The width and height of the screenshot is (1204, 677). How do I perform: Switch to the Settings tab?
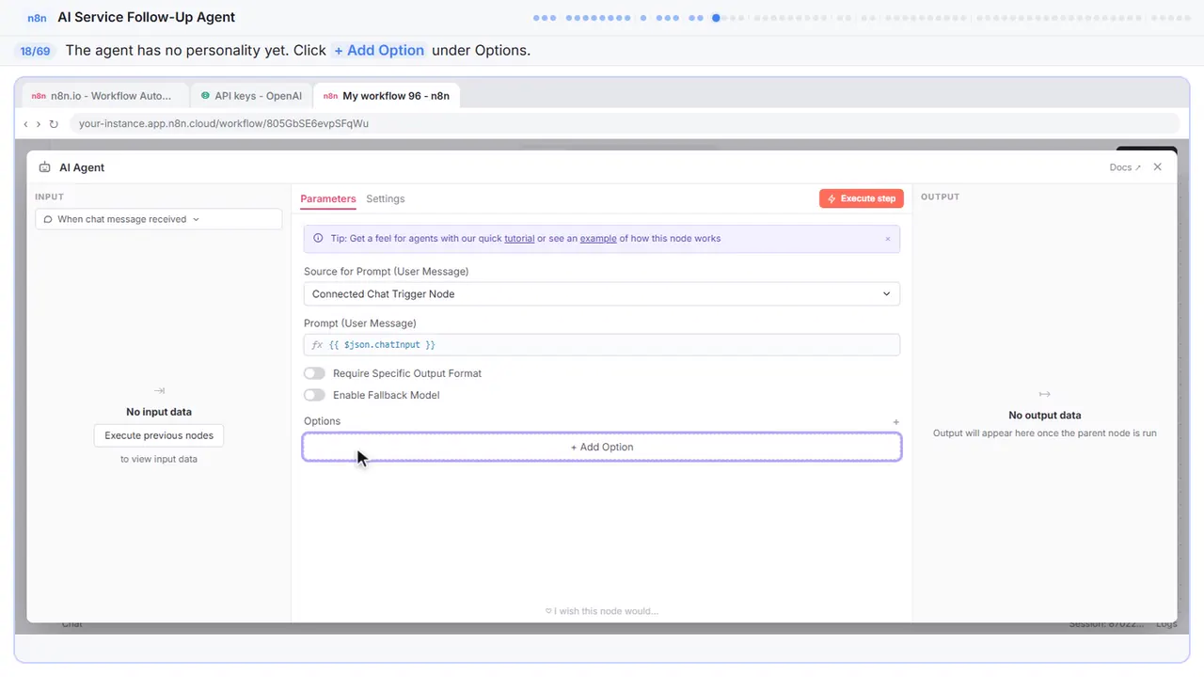click(x=386, y=198)
